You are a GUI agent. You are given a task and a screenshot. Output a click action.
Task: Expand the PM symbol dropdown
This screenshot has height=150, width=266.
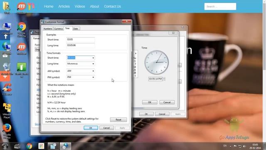click(x=93, y=77)
